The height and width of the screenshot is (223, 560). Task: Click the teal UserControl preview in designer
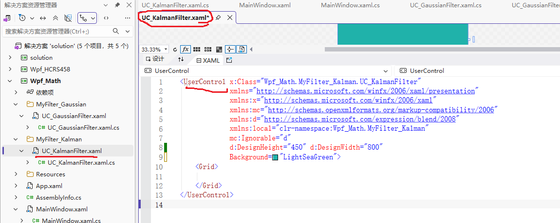point(403,34)
